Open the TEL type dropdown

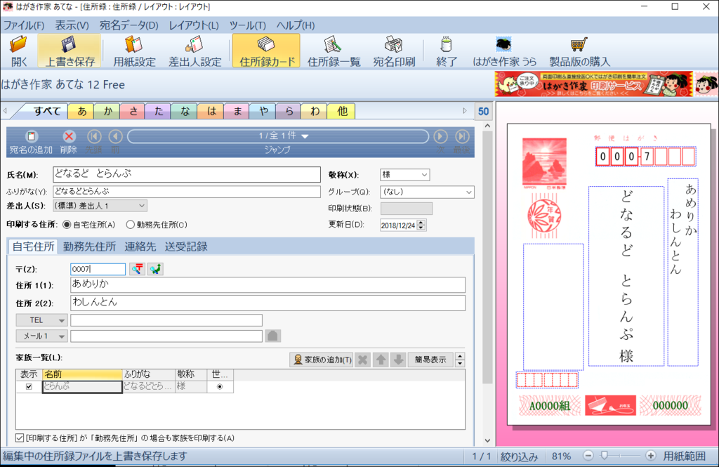pos(41,320)
